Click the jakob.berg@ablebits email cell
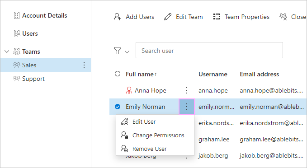This screenshot has width=307, height=168. pyautogui.click(x=272, y=156)
